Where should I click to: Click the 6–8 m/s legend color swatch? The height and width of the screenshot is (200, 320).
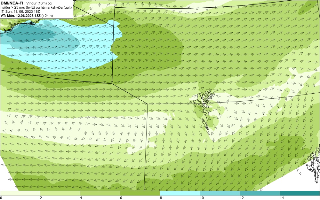(140, 193)
